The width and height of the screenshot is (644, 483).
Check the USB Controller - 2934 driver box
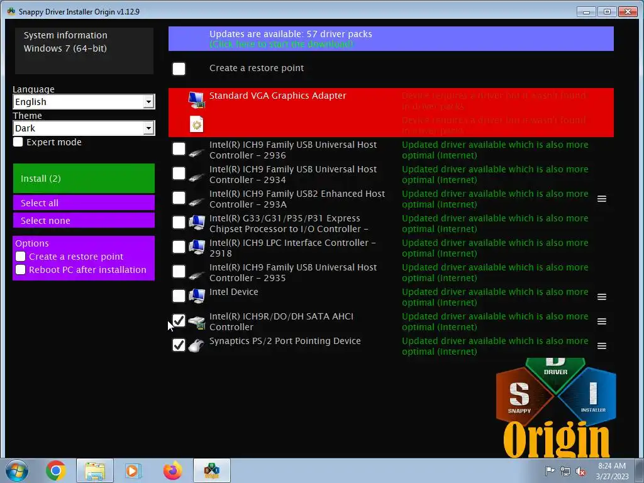(179, 174)
